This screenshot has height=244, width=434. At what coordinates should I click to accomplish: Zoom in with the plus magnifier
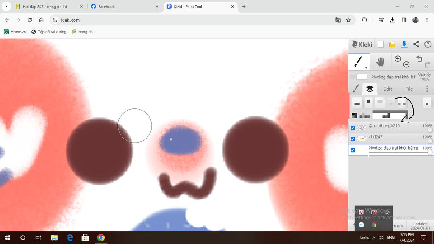[398, 58]
